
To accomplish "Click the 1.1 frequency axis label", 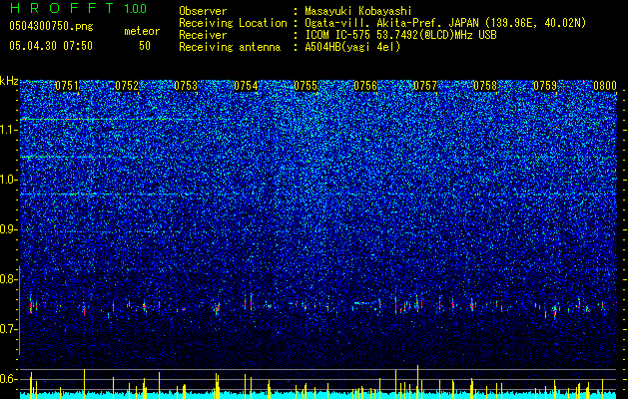I will 7,130.
